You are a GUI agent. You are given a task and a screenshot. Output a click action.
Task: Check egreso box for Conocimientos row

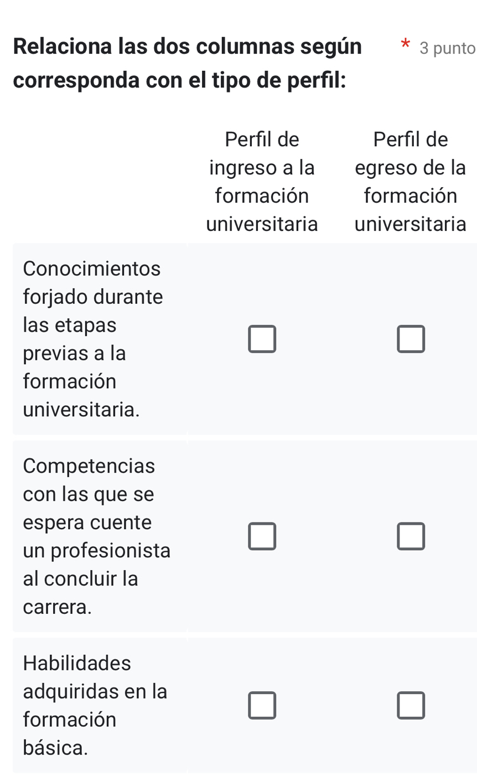pos(411,339)
